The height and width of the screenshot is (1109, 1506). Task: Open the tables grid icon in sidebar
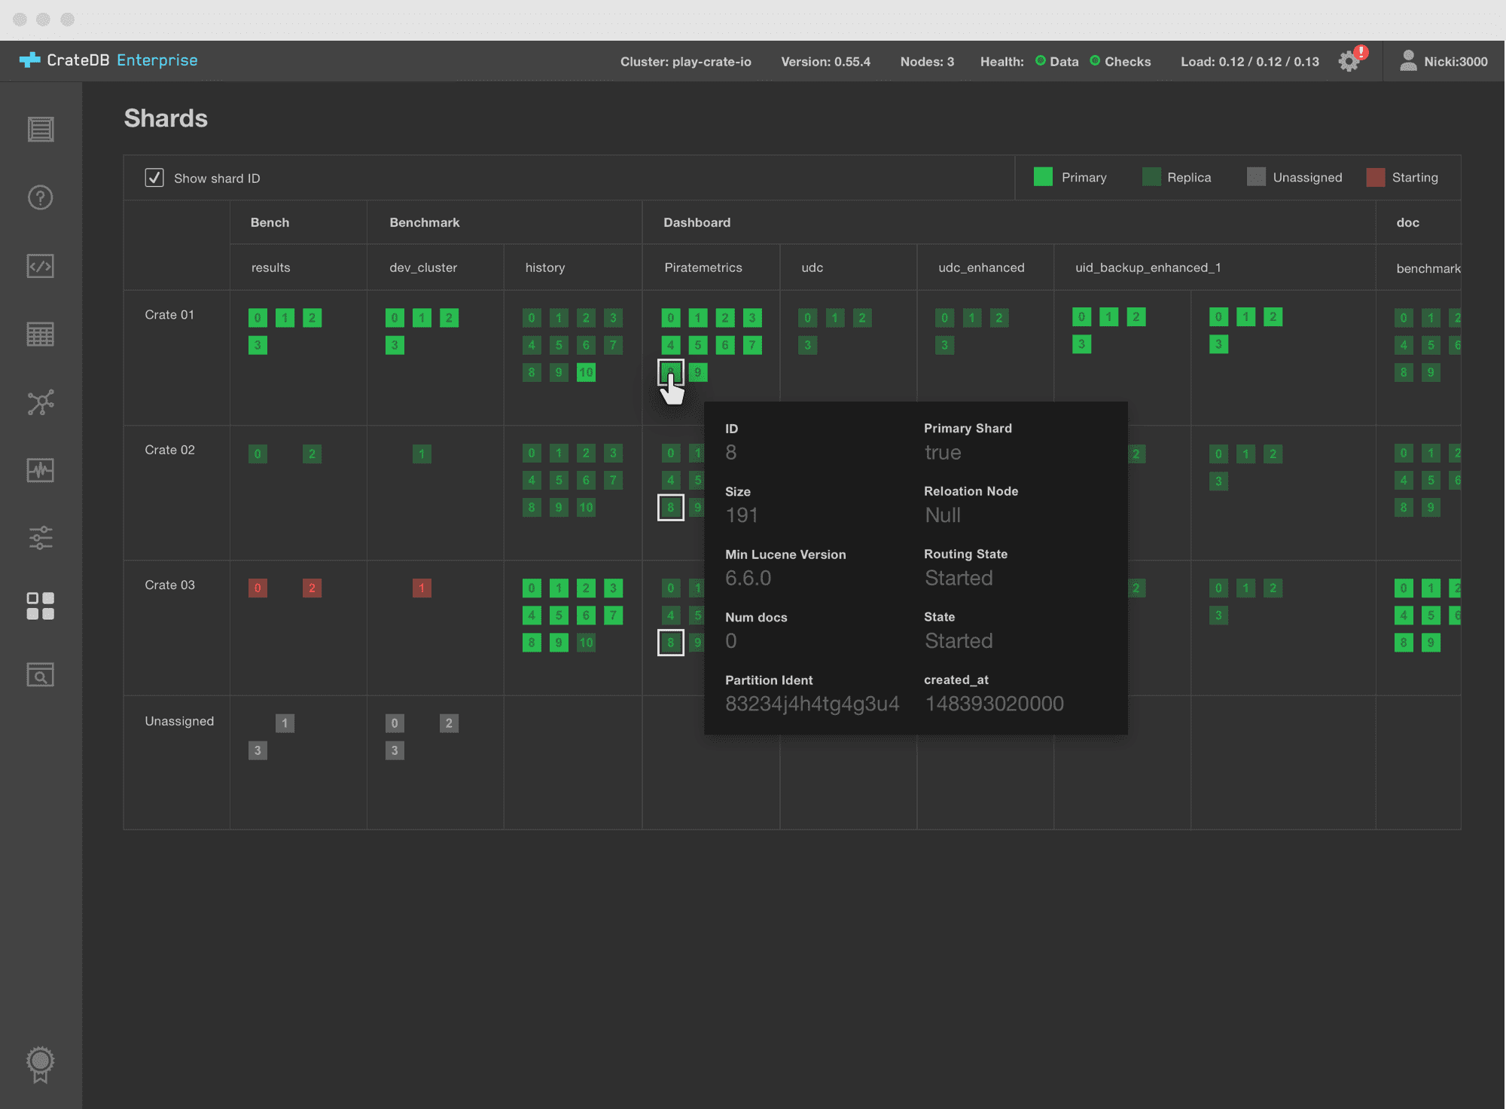[41, 334]
